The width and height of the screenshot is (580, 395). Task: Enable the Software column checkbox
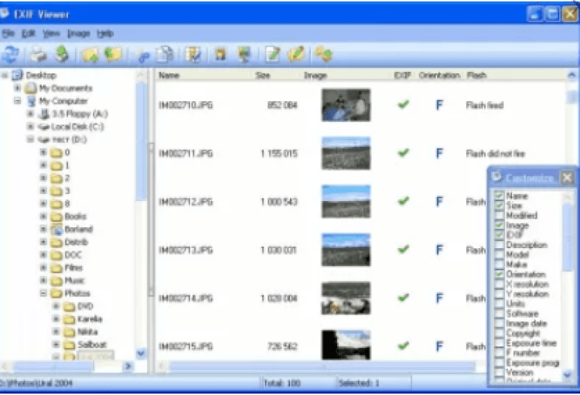[x=499, y=314]
